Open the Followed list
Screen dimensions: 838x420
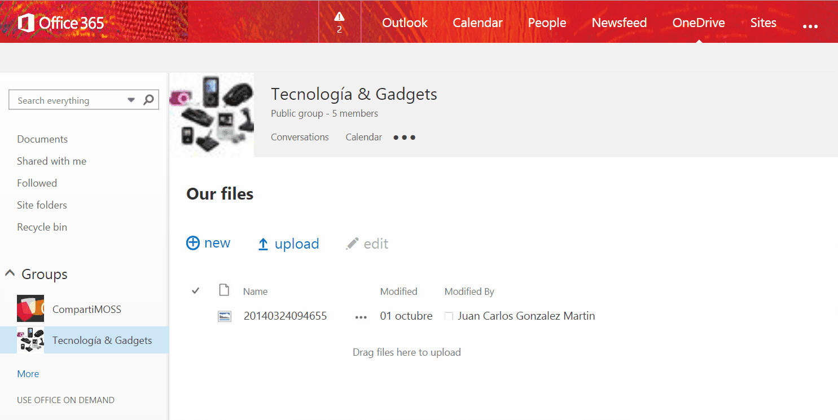tap(37, 183)
